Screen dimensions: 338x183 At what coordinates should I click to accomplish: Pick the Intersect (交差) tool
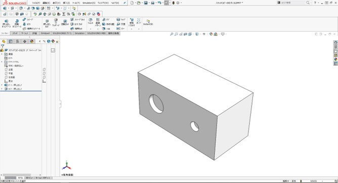tap(121, 24)
